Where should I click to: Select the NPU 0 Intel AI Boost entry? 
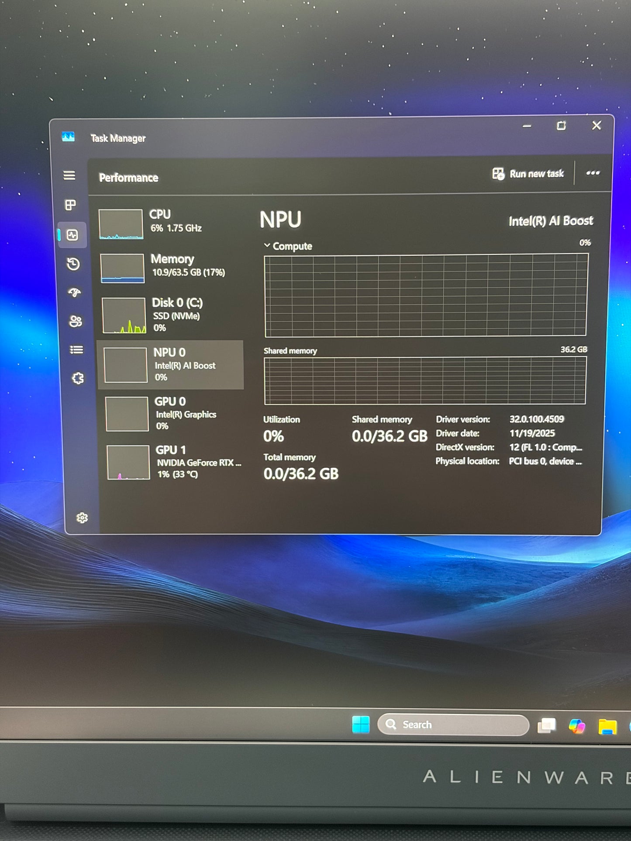170,365
